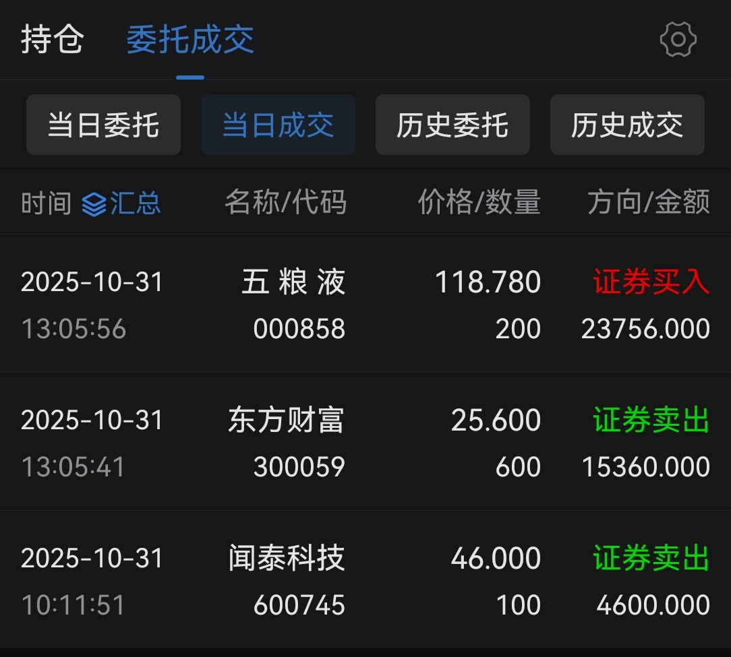731x657 pixels.
Task: Select amount 23756.000
Action: click(645, 329)
